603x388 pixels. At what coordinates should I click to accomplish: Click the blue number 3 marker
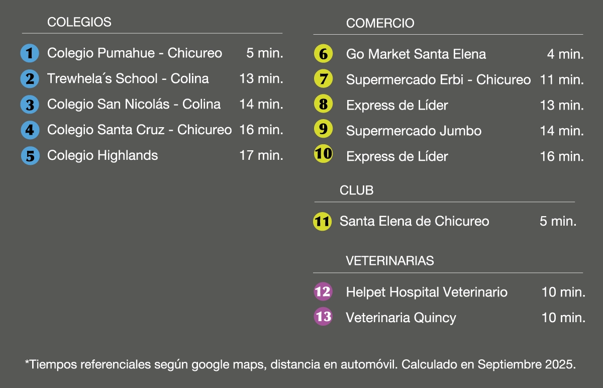(30, 105)
